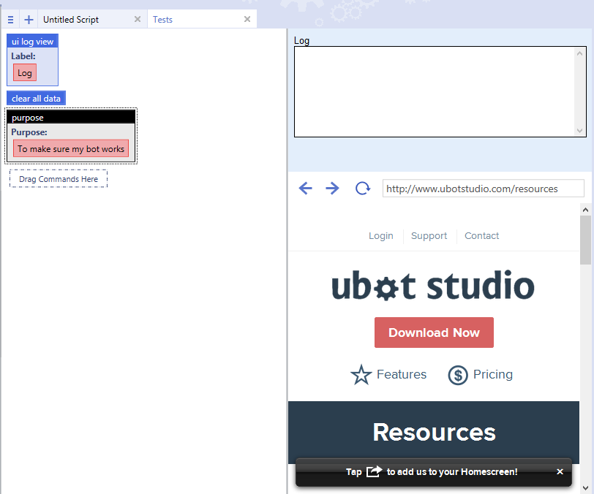Open the Contact link
Viewport: 594px width, 494px height.
click(x=481, y=236)
